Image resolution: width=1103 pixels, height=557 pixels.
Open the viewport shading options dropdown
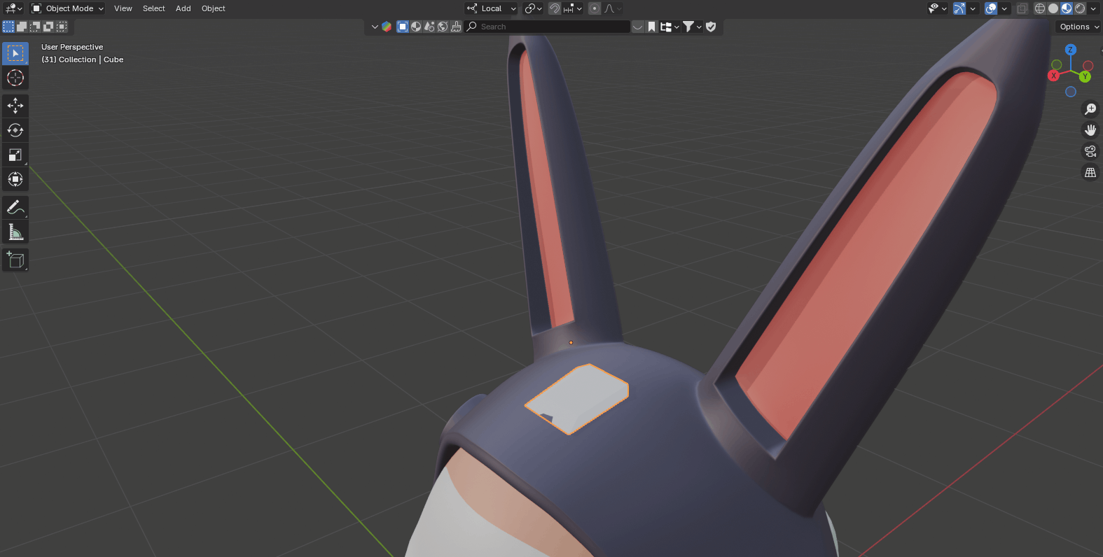[x=1093, y=8]
